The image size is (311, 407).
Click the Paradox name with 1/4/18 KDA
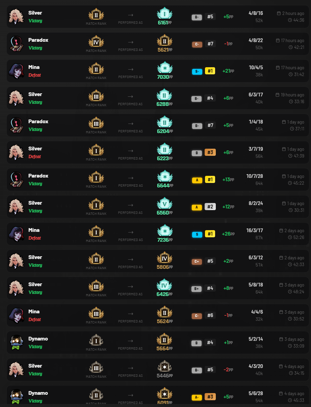click(38, 122)
